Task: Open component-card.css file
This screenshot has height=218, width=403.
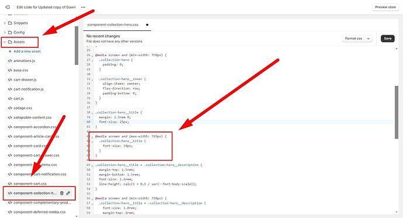Action: click(30, 146)
